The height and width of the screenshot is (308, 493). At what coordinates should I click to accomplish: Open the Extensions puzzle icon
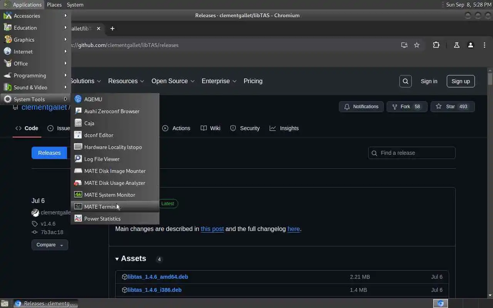pyautogui.click(x=436, y=45)
